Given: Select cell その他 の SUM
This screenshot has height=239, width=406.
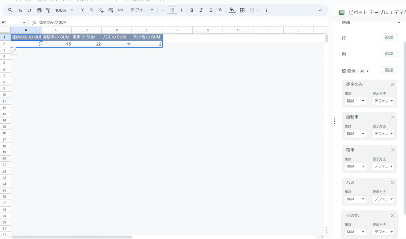Looking at the screenshot, I should [x=147, y=37].
